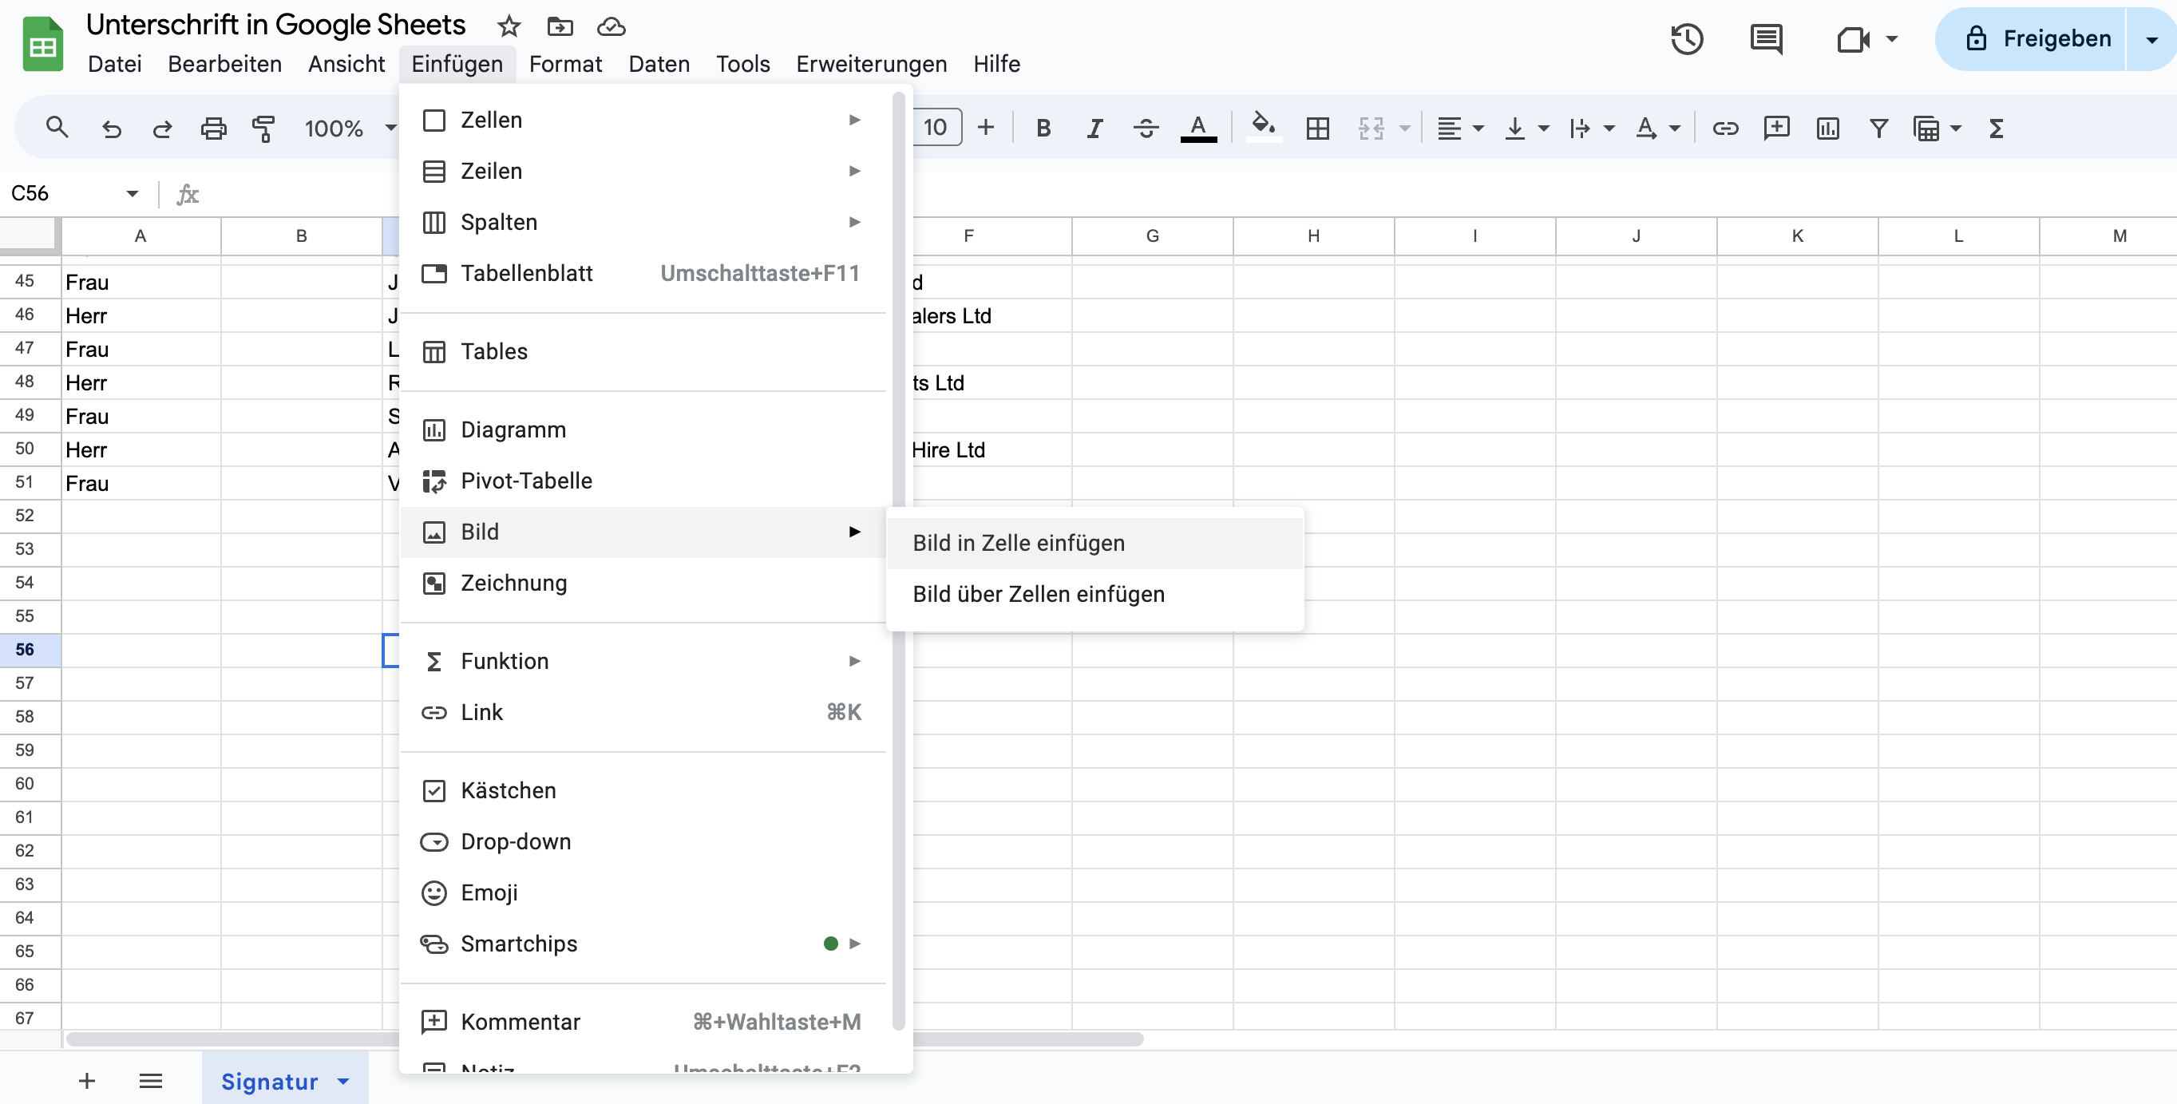Insert a Kästchen checkbox

click(x=643, y=790)
